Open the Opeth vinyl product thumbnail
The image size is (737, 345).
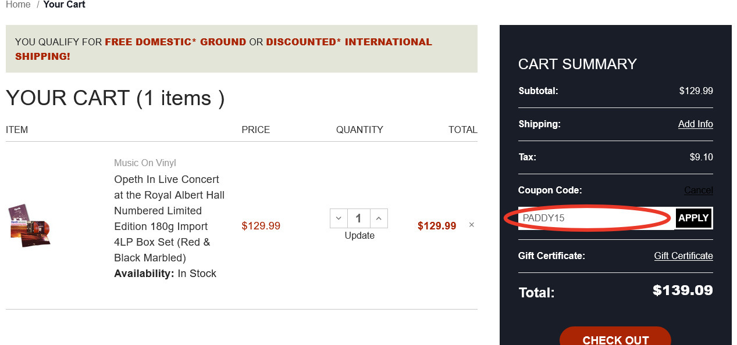(x=29, y=225)
